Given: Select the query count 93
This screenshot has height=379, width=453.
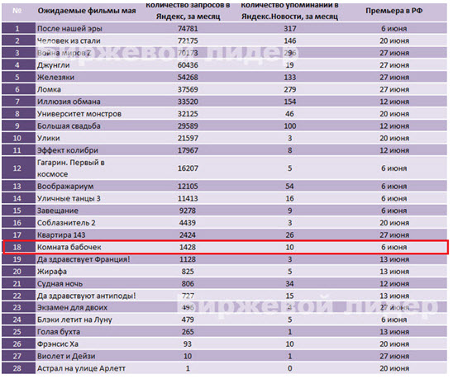Looking at the screenshot, I should (x=188, y=343).
